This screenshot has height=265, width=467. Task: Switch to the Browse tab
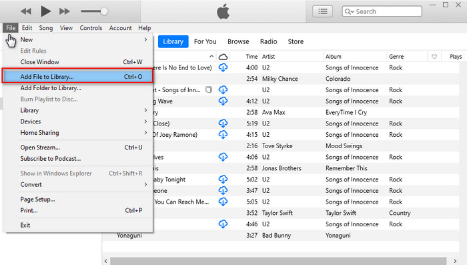coord(238,41)
